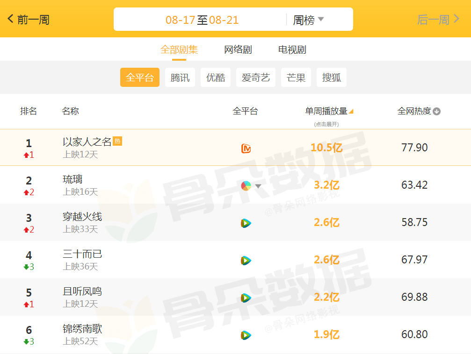Click Tencent Video icon for 穿越火线
The width and height of the screenshot is (471, 354).
coord(246,223)
